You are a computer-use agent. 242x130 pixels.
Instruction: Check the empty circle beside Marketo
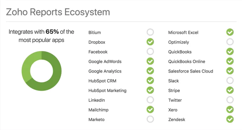point(150,119)
